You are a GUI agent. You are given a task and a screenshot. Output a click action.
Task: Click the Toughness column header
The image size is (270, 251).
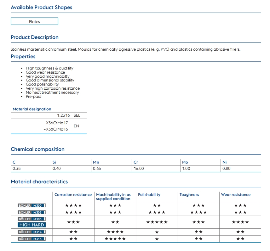(189, 195)
